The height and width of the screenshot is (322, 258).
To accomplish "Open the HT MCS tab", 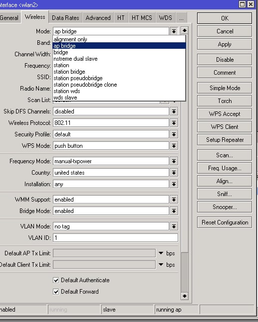I will point(142,18).
